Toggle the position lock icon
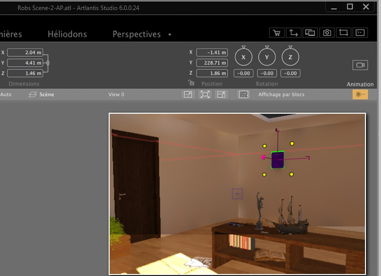 191,83
